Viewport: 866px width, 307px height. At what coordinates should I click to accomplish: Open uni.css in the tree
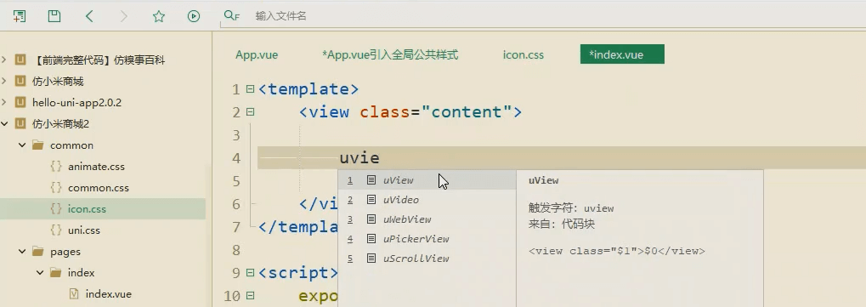coord(84,230)
